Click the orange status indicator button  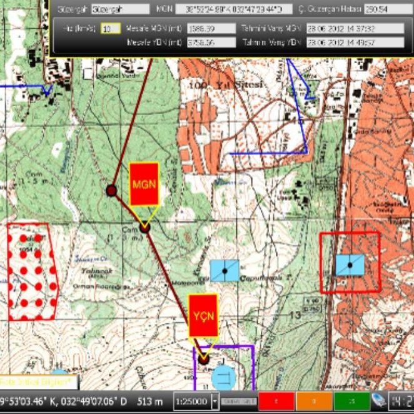pos(315,401)
